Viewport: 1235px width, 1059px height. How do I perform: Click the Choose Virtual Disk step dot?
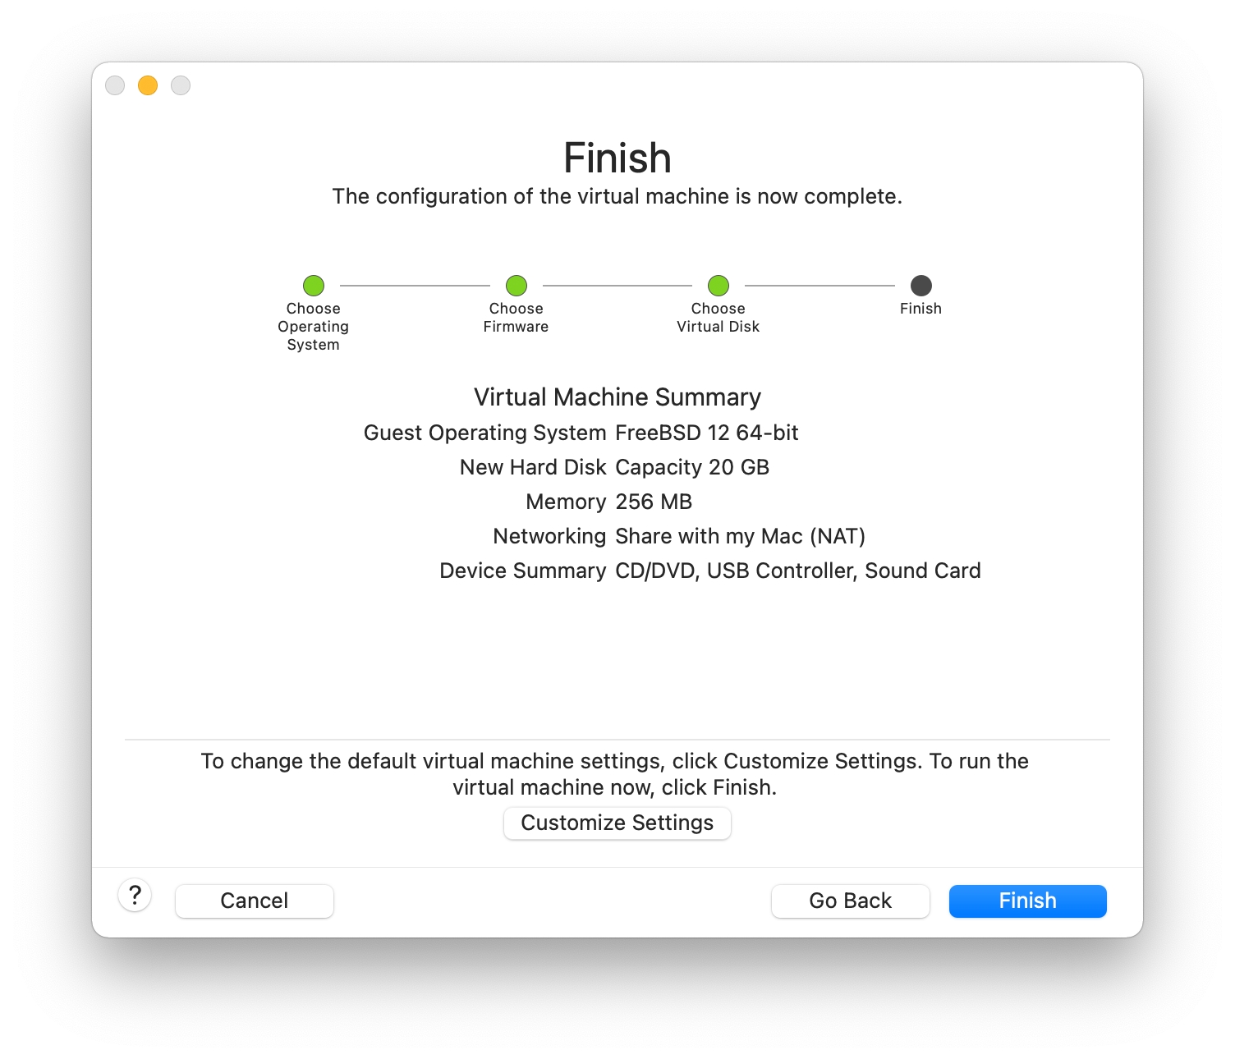click(719, 286)
